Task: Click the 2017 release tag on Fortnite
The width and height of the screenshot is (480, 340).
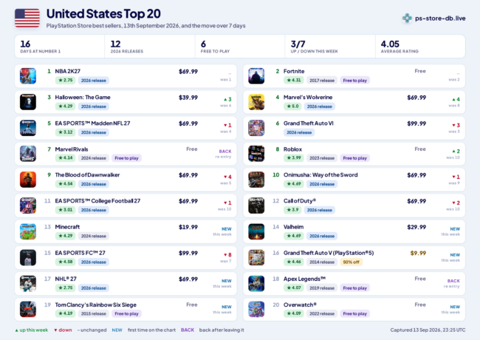Action: coord(322,81)
